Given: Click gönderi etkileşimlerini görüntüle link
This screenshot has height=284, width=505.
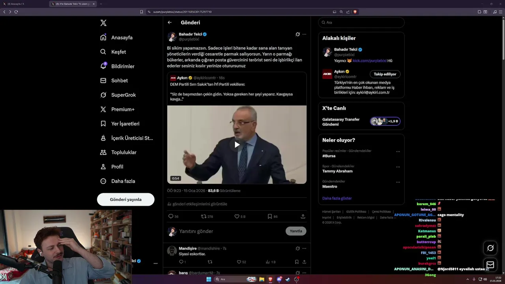Looking at the screenshot, I should pyautogui.click(x=197, y=204).
